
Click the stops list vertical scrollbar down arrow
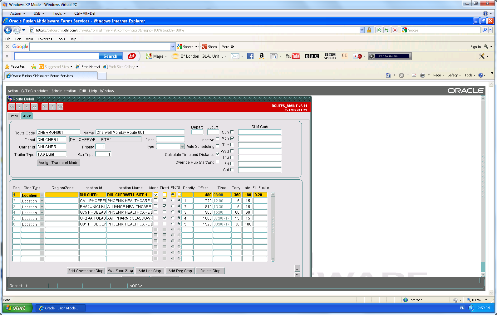pos(273,259)
